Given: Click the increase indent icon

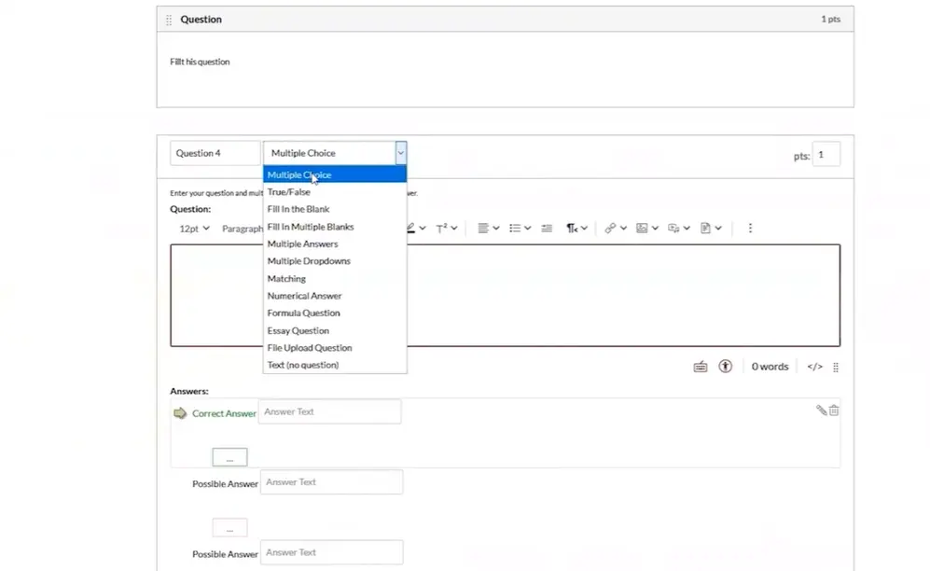Looking at the screenshot, I should click(547, 228).
